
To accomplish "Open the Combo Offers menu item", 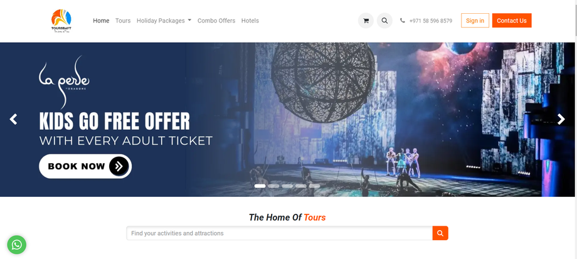I will pyautogui.click(x=216, y=21).
